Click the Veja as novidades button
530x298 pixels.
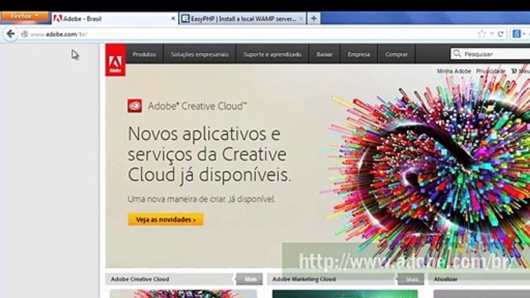[x=166, y=219]
